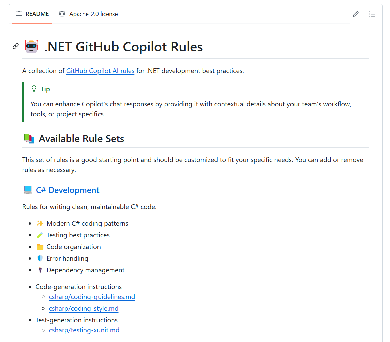Viewport: 390px width, 342px height.
Task: Switch to the Apache-2.0 license tab
Action: tap(88, 14)
